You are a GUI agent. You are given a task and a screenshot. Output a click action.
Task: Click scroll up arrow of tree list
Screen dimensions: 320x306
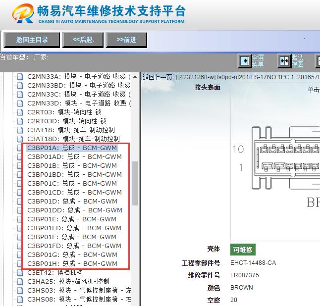135,77
